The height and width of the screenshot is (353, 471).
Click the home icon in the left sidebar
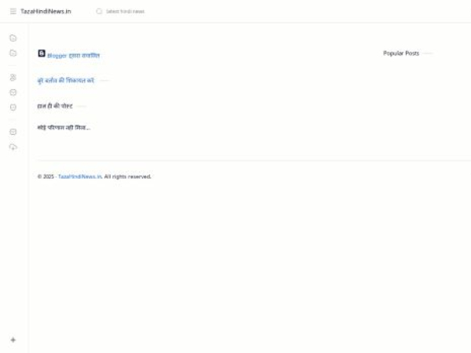coord(13,38)
